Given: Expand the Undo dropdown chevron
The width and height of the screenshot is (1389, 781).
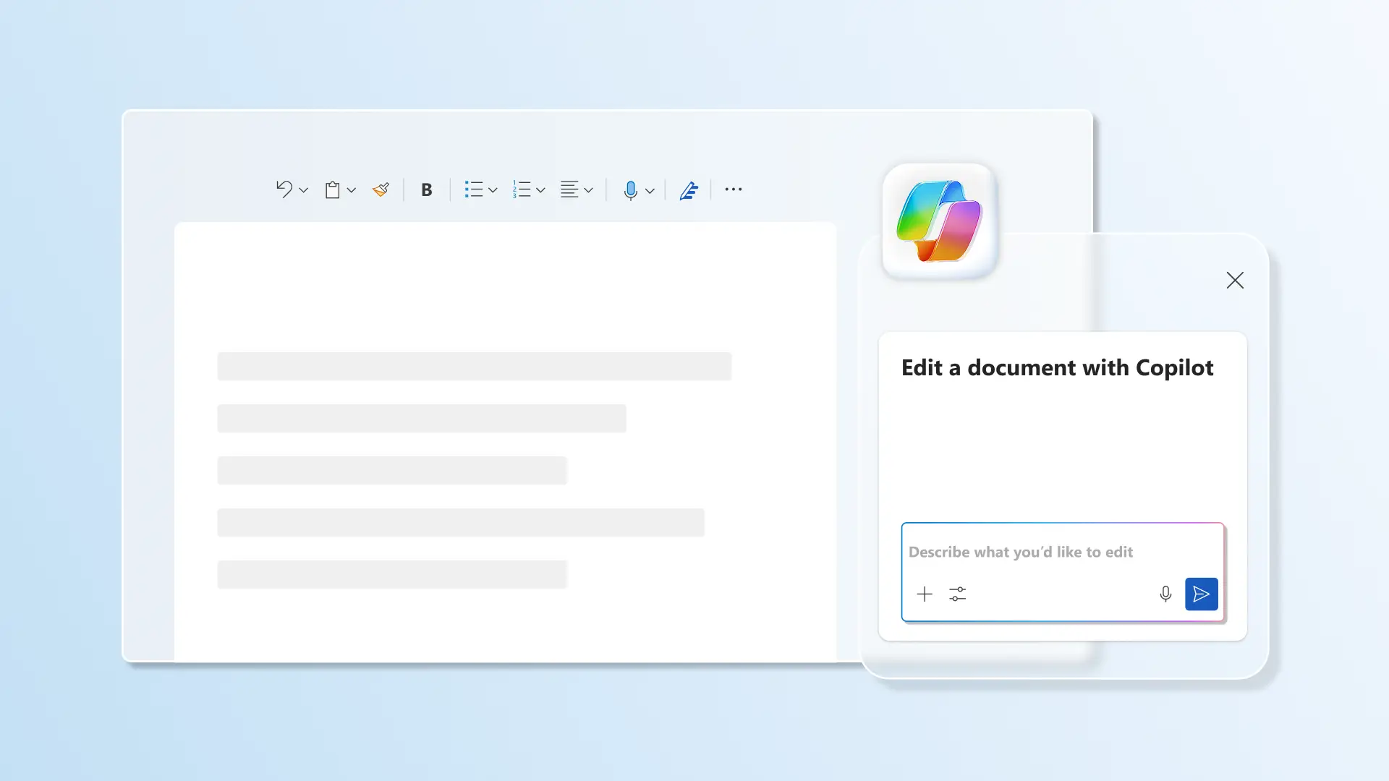Looking at the screenshot, I should click(304, 190).
